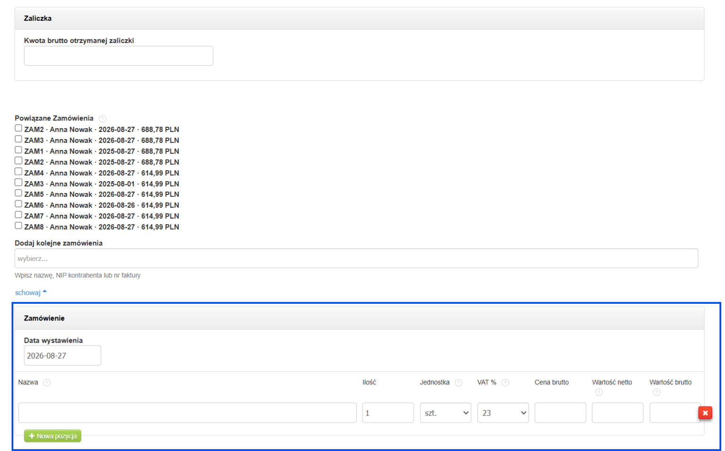
Task: Click the Dodaj kolejne zamówienia label
Action: (x=59, y=243)
